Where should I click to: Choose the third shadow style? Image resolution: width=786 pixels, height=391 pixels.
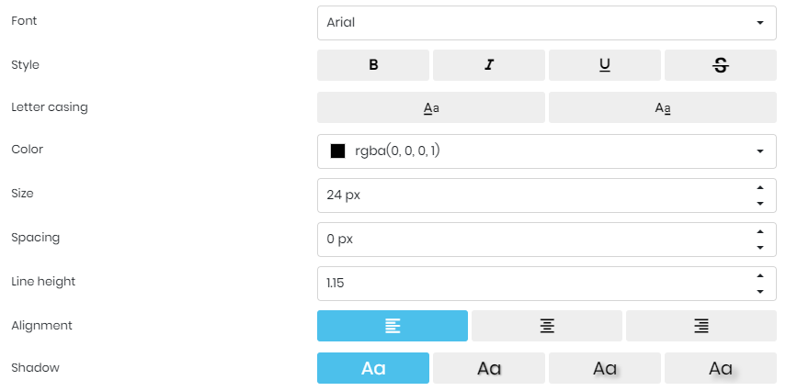point(604,368)
